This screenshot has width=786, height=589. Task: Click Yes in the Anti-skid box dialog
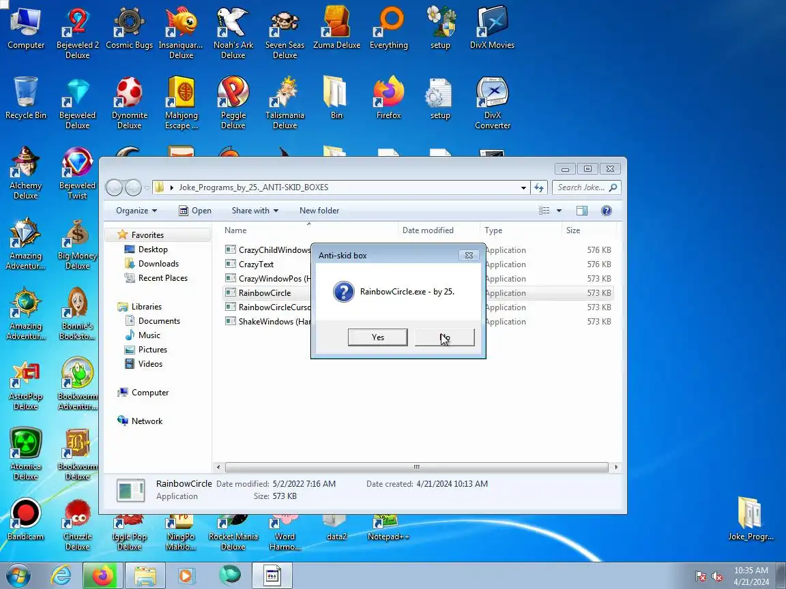pos(377,337)
